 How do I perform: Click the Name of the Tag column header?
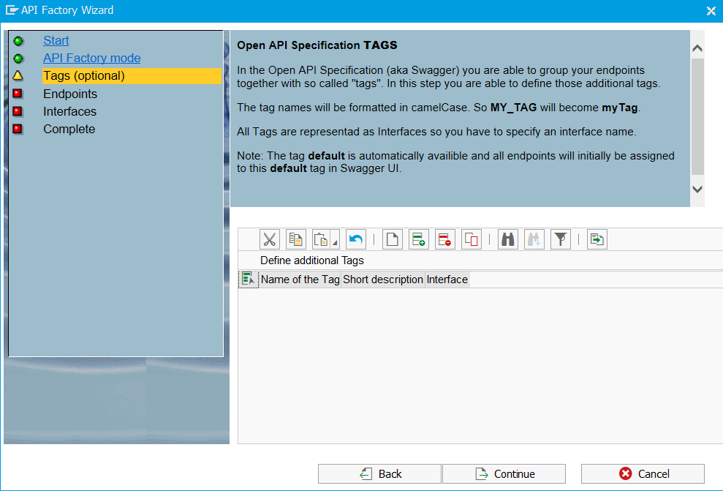[300, 280]
